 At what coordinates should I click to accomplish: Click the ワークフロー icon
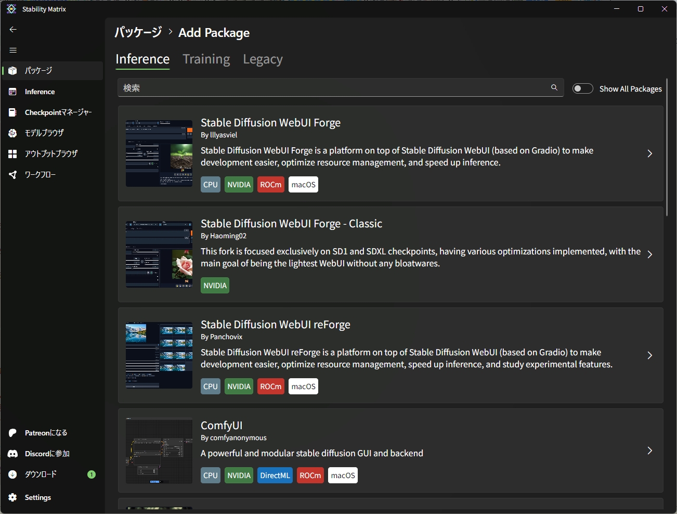coord(13,175)
